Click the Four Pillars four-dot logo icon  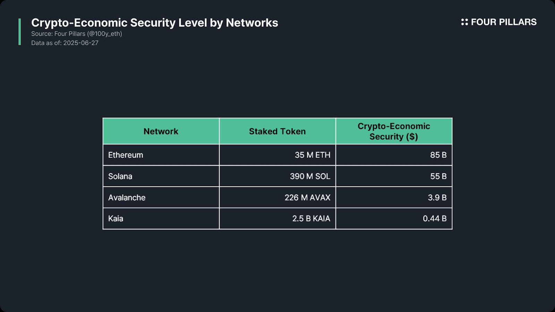(464, 22)
